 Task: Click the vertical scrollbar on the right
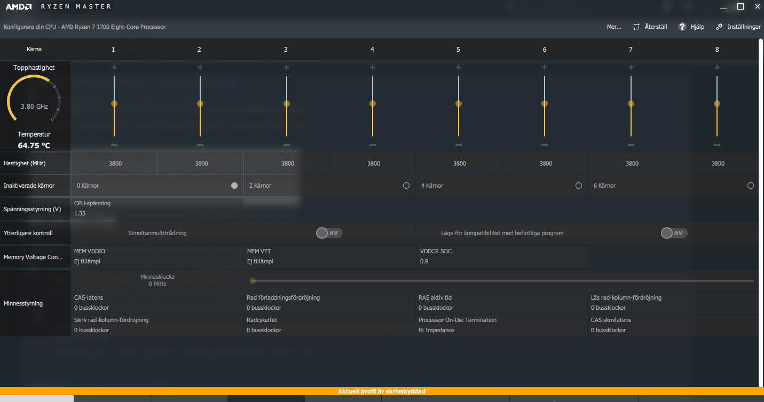coord(761,212)
